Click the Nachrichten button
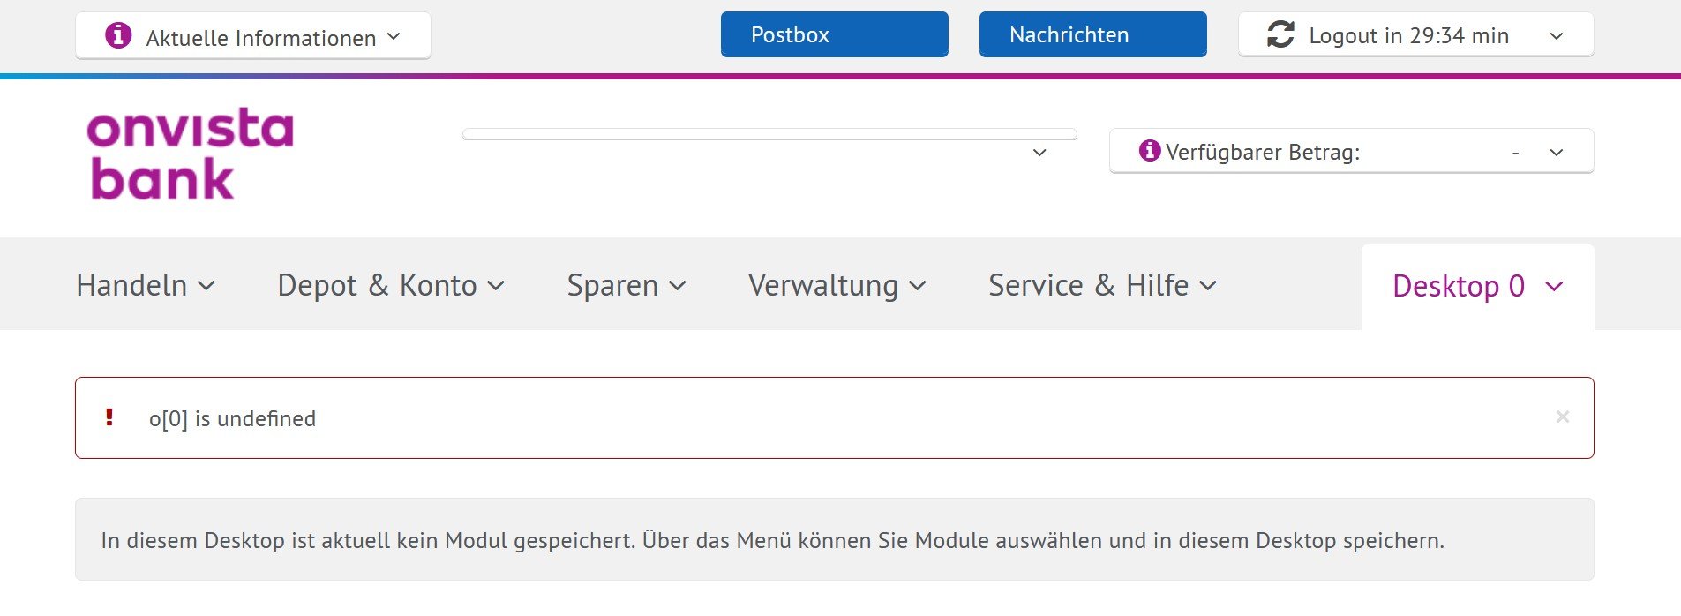Screen dimensions: 1681x616 1092,35
